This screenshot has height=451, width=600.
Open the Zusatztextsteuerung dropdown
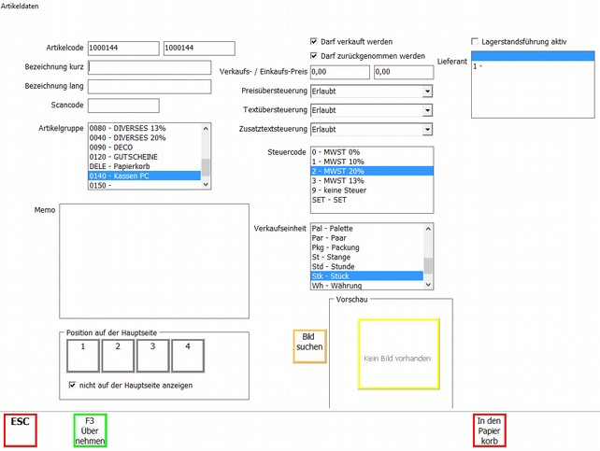(427, 129)
